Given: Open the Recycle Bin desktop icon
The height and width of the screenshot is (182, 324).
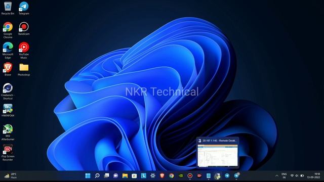Looking at the screenshot, I should (x=8, y=8).
